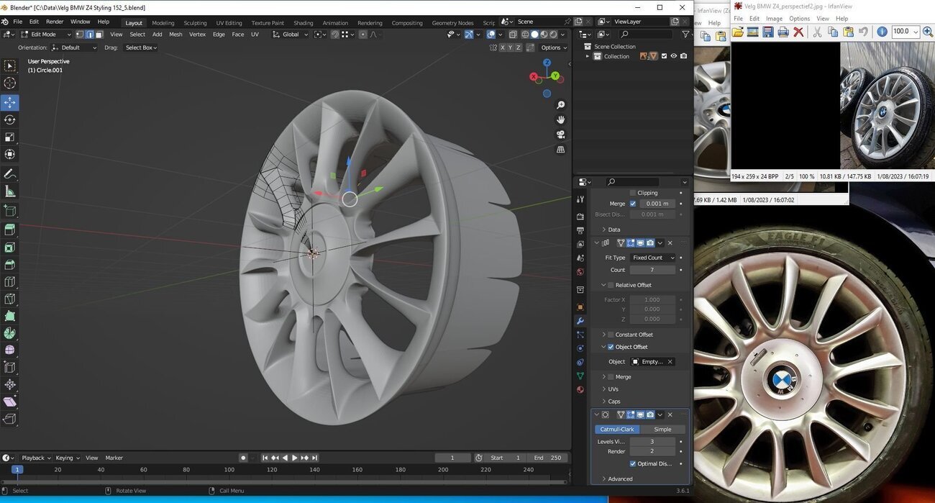Image resolution: width=935 pixels, height=503 pixels.
Task: Disable the Object Offset checkbox
Action: (611, 347)
